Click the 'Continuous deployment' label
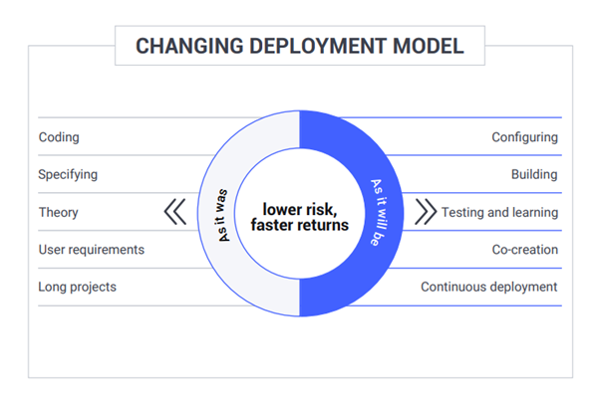This screenshot has height=397, width=600. tap(489, 287)
